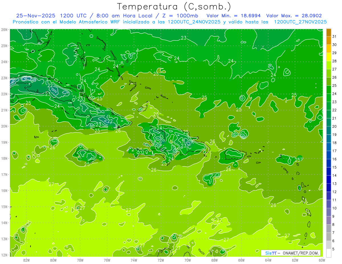Click the latitude label '12N'
This screenshot has height=264, width=342.
coord(4,255)
